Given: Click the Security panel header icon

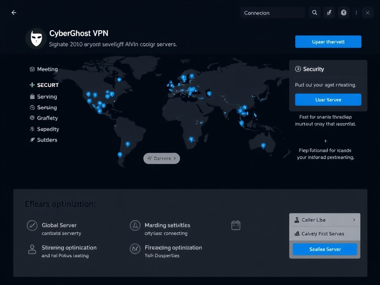Looking at the screenshot, I should [298, 69].
